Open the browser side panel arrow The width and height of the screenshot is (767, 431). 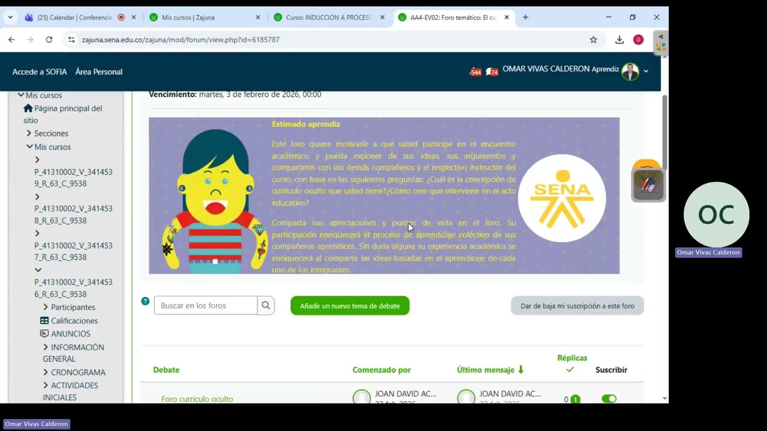(661, 37)
